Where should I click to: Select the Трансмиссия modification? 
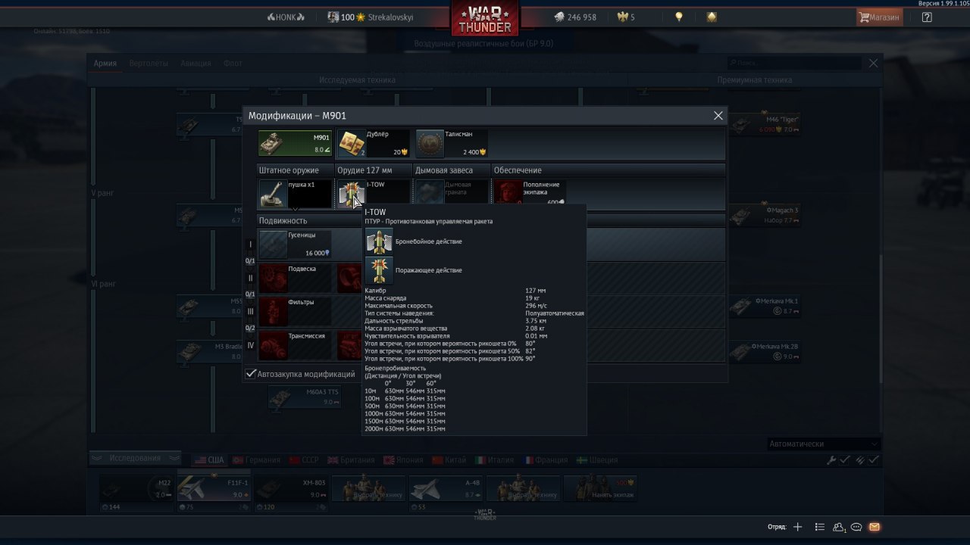pyautogui.click(x=295, y=345)
